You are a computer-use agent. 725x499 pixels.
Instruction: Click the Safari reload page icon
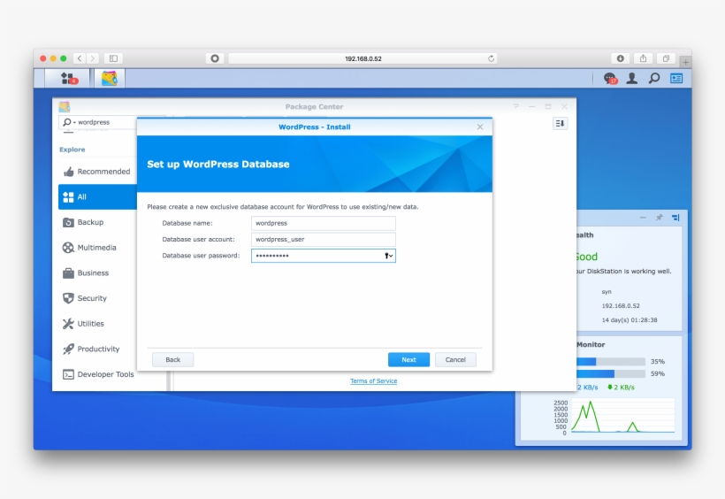click(491, 58)
